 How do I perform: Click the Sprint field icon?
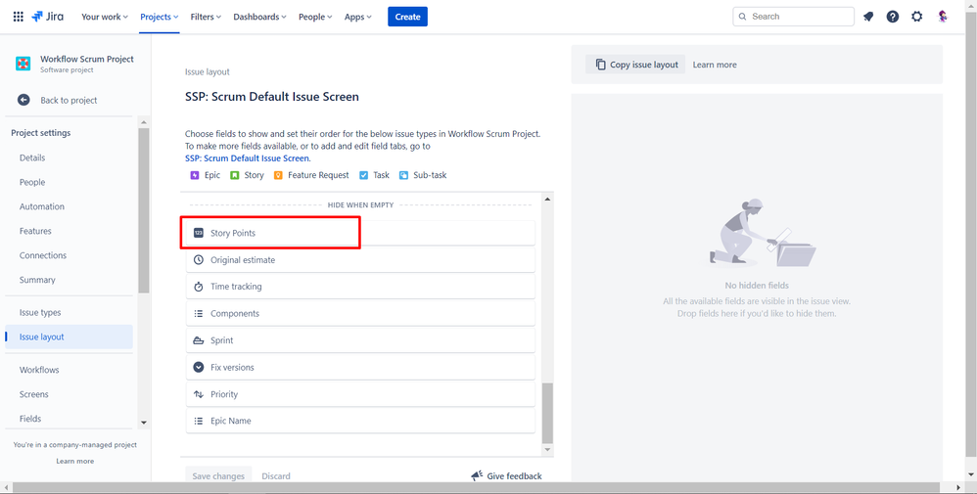(198, 340)
